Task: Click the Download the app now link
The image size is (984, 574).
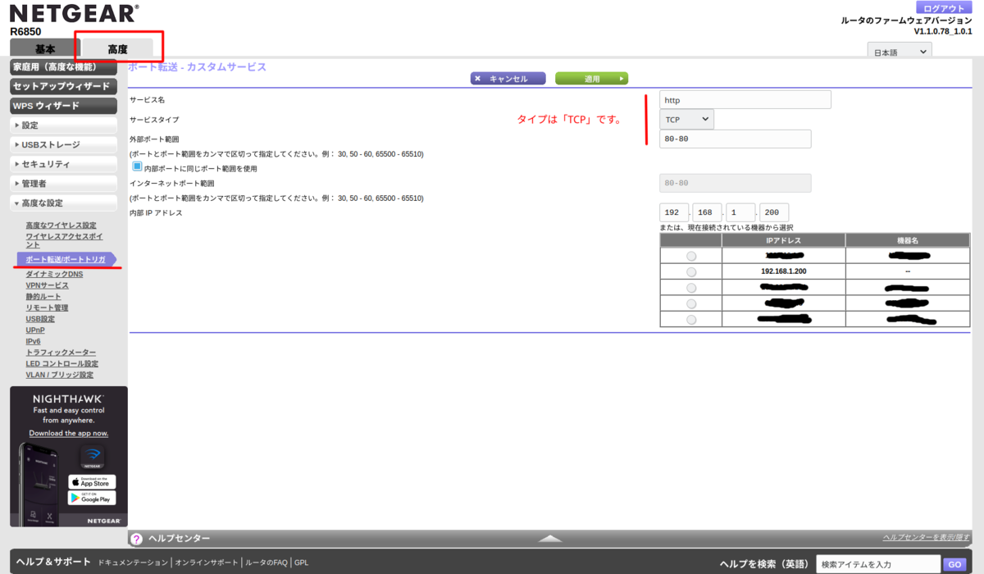Action: [69, 433]
